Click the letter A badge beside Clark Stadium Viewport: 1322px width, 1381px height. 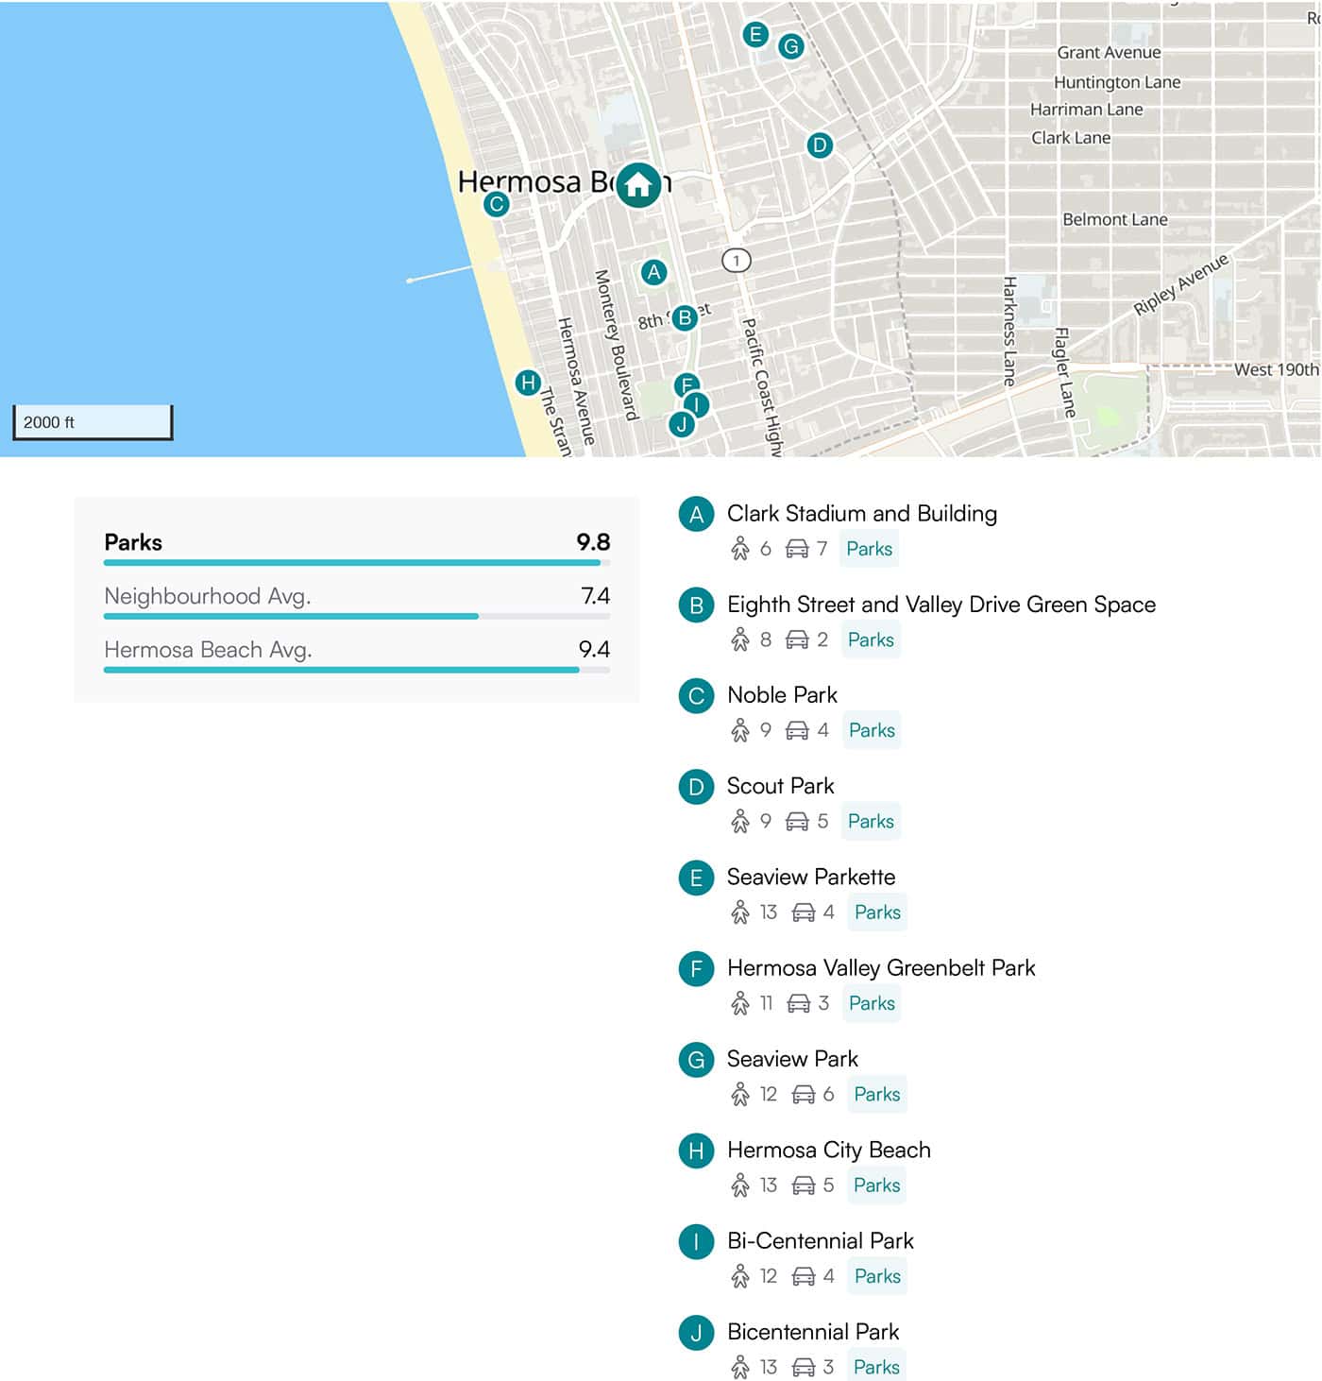click(x=697, y=515)
